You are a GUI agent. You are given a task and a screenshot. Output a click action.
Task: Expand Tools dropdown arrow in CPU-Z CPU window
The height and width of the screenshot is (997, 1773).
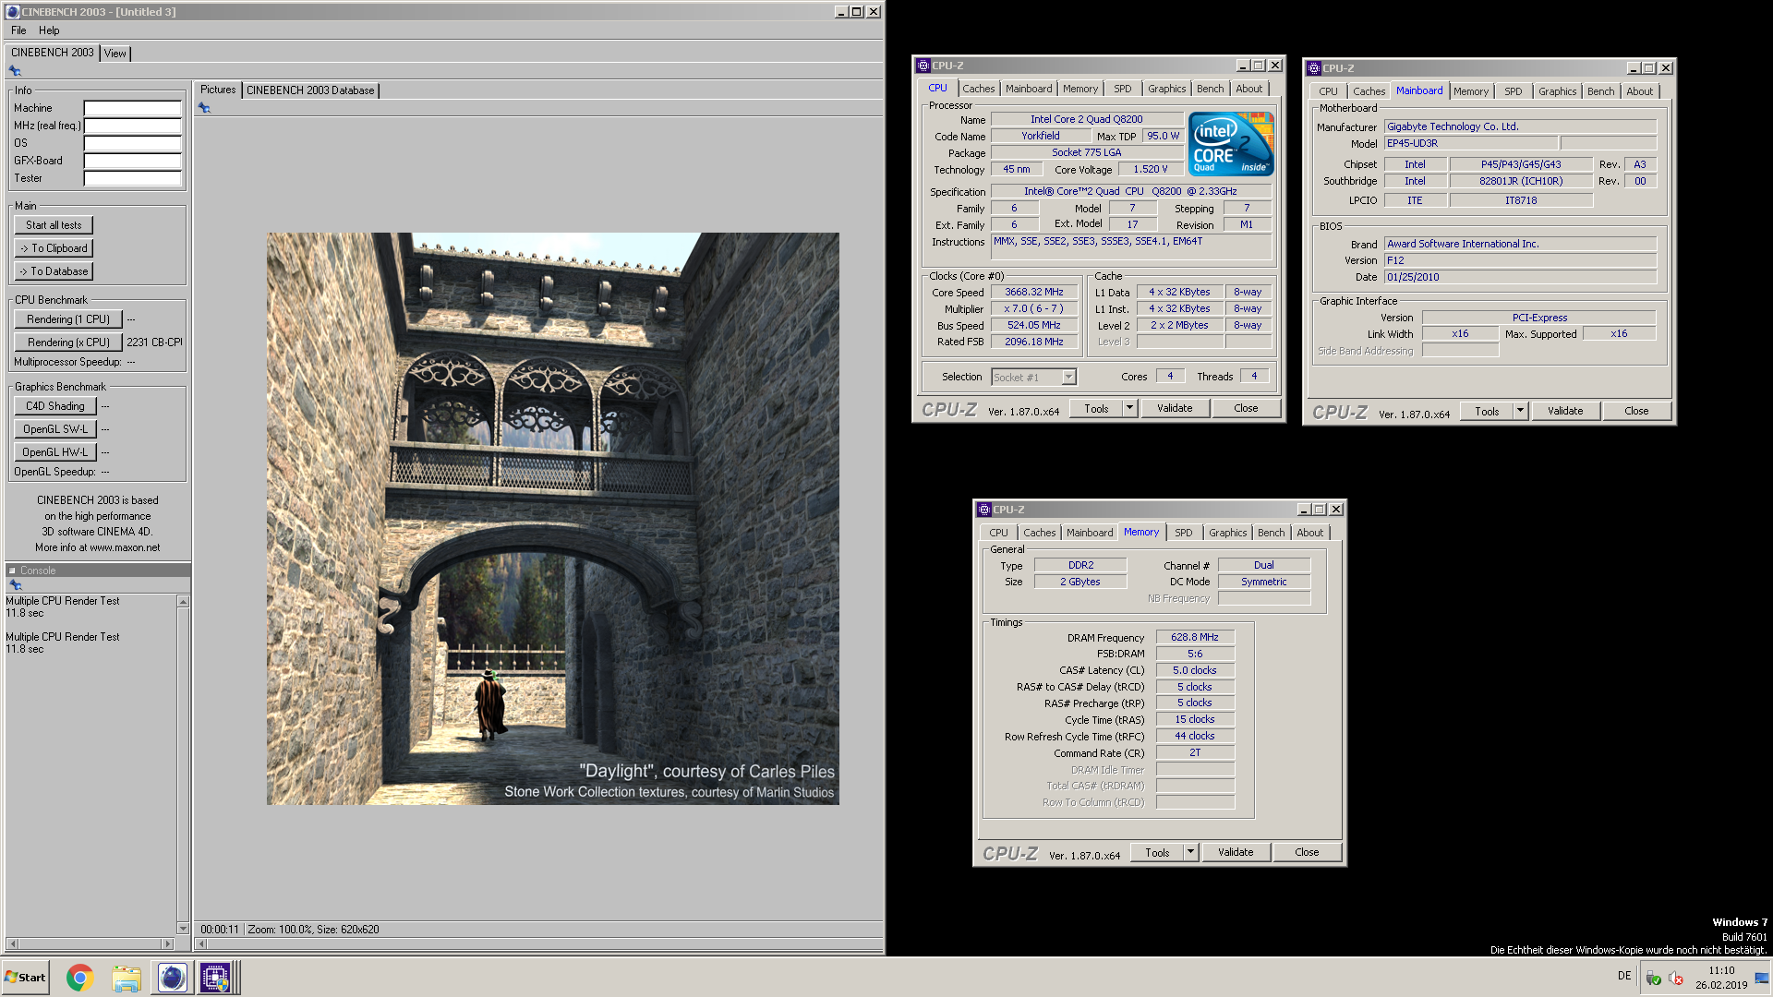point(1129,408)
